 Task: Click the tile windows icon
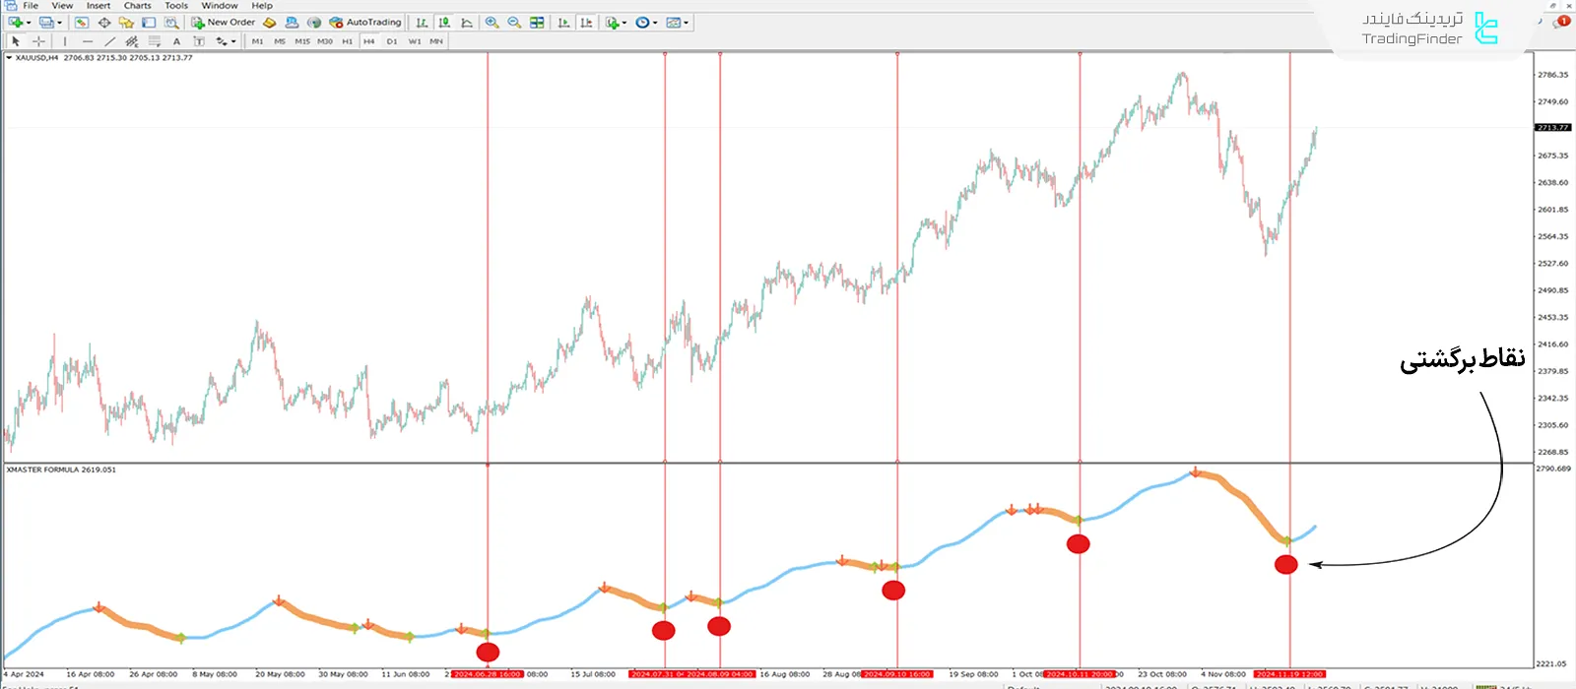(537, 22)
